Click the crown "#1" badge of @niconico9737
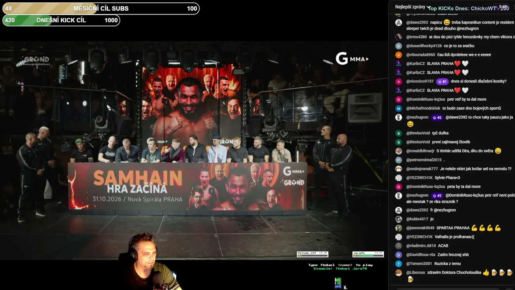 [442, 81]
